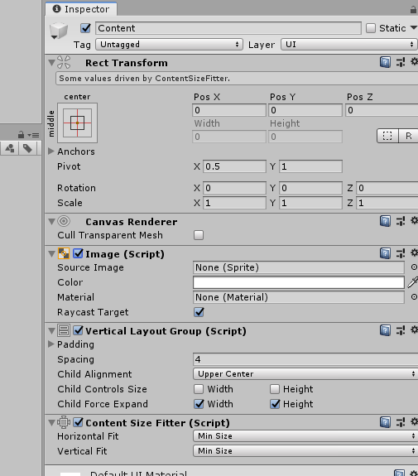This screenshot has width=418, height=476.
Task: Uncheck the Raycast Target checkbox
Action: [199, 312]
